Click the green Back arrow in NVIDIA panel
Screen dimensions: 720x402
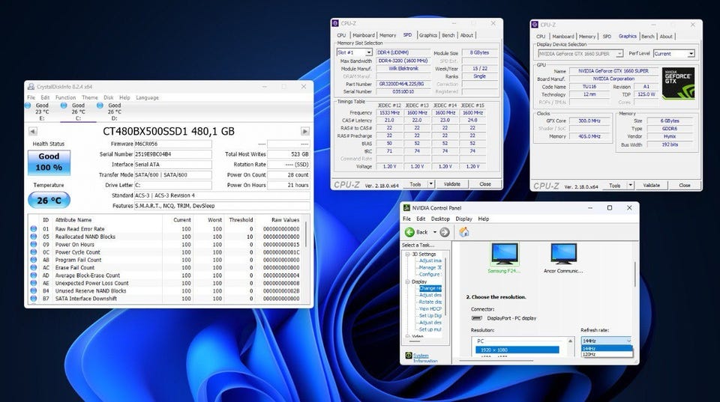409,232
